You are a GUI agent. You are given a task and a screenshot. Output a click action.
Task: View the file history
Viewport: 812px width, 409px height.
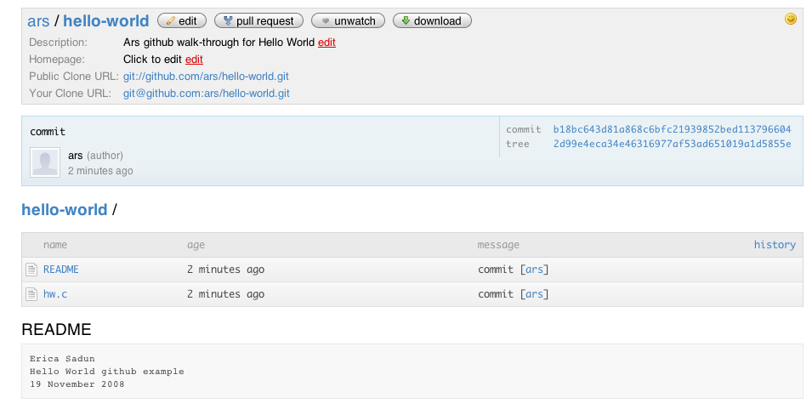point(775,245)
